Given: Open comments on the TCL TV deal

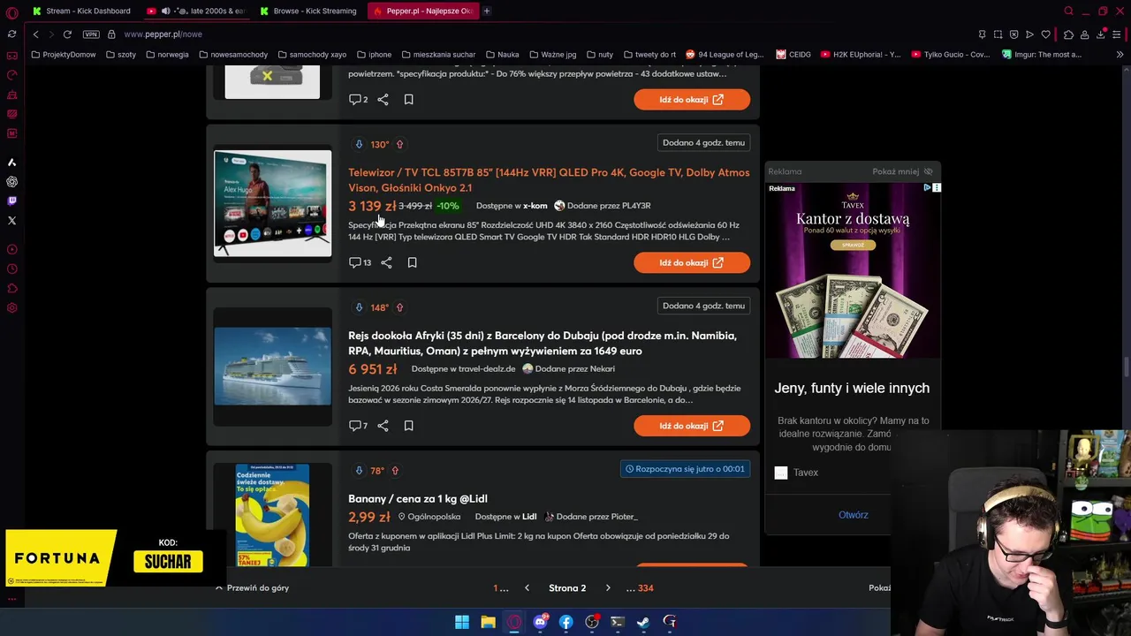Looking at the screenshot, I should (360, 262).
